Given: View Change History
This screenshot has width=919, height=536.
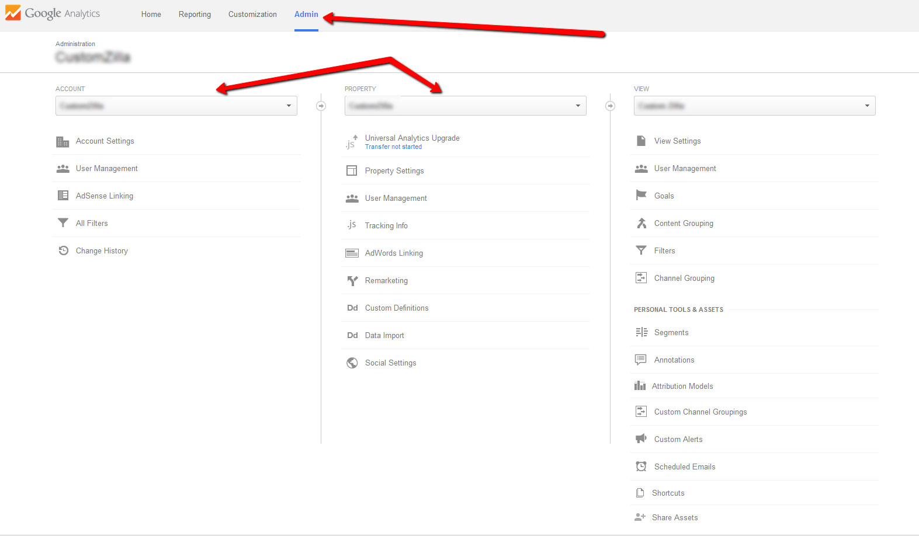Looking at the screenshot, I should [102, 251].
